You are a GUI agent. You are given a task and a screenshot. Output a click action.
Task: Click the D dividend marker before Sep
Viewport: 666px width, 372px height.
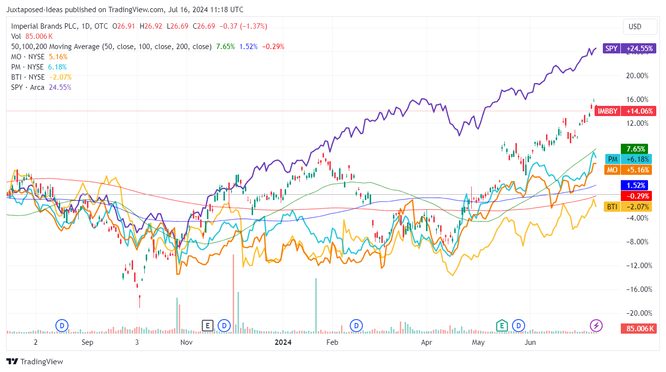click(x=62, y=325)
